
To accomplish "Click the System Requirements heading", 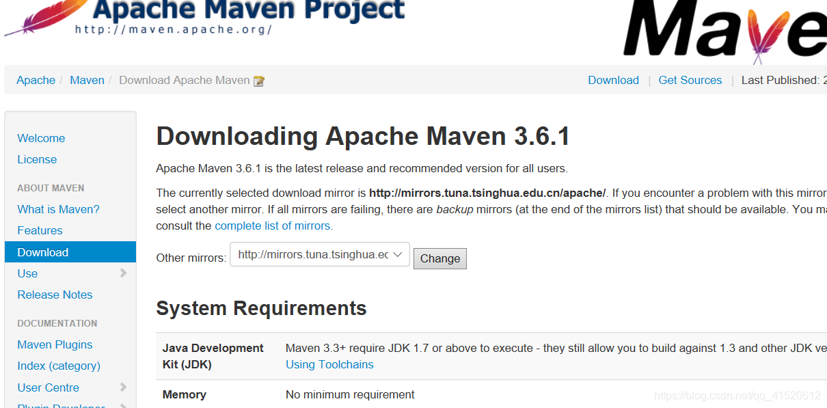I will click(x=261, y=308).
